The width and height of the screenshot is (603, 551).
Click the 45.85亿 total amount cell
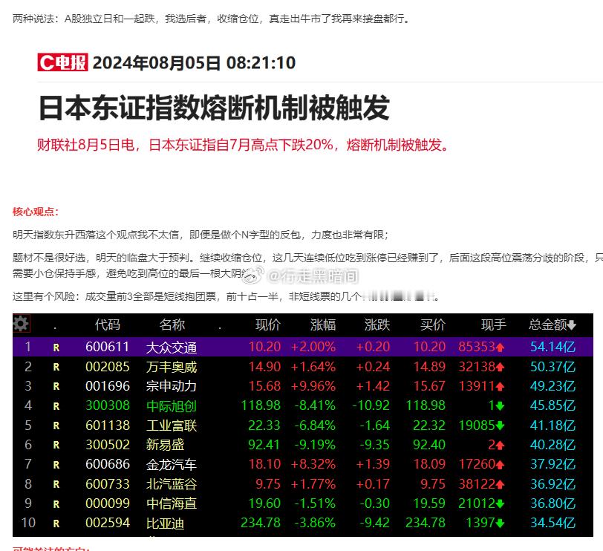click(x=553, y=405)
